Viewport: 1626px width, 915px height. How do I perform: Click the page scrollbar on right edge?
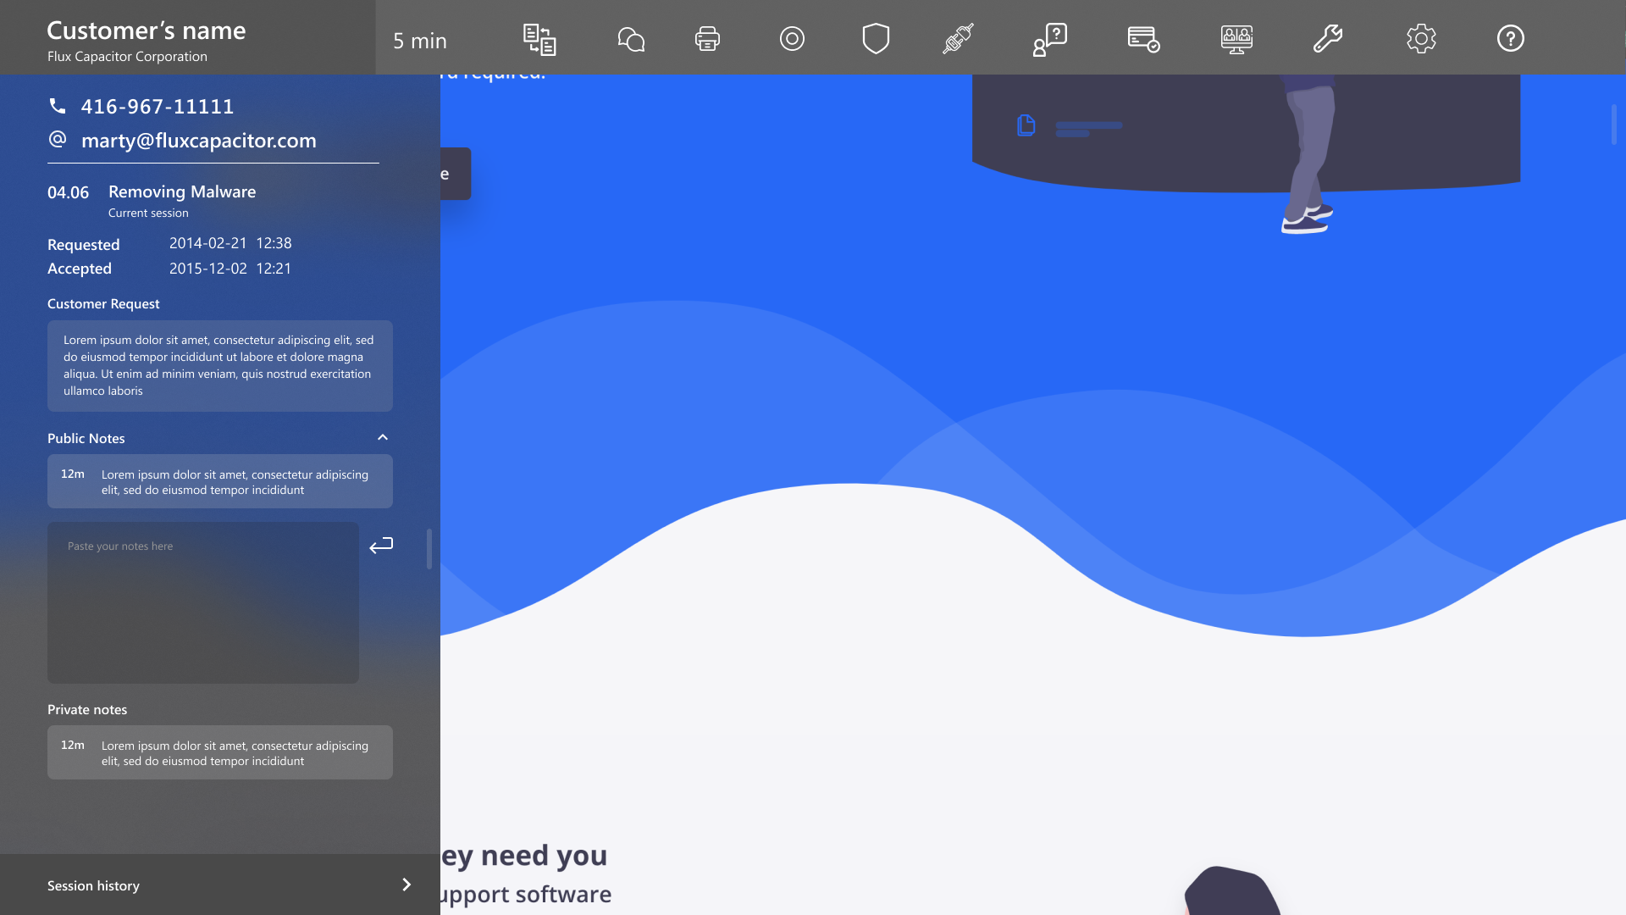[1614, 125]
